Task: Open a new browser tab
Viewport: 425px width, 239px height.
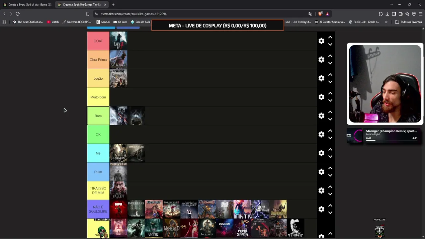Action: (x=113, y=5)
